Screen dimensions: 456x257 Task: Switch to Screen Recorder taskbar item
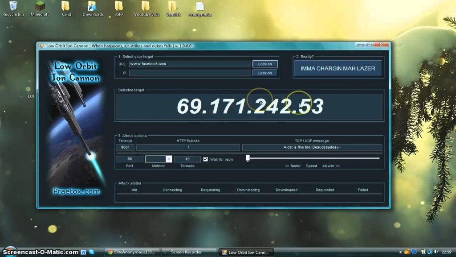pos(189,253)
